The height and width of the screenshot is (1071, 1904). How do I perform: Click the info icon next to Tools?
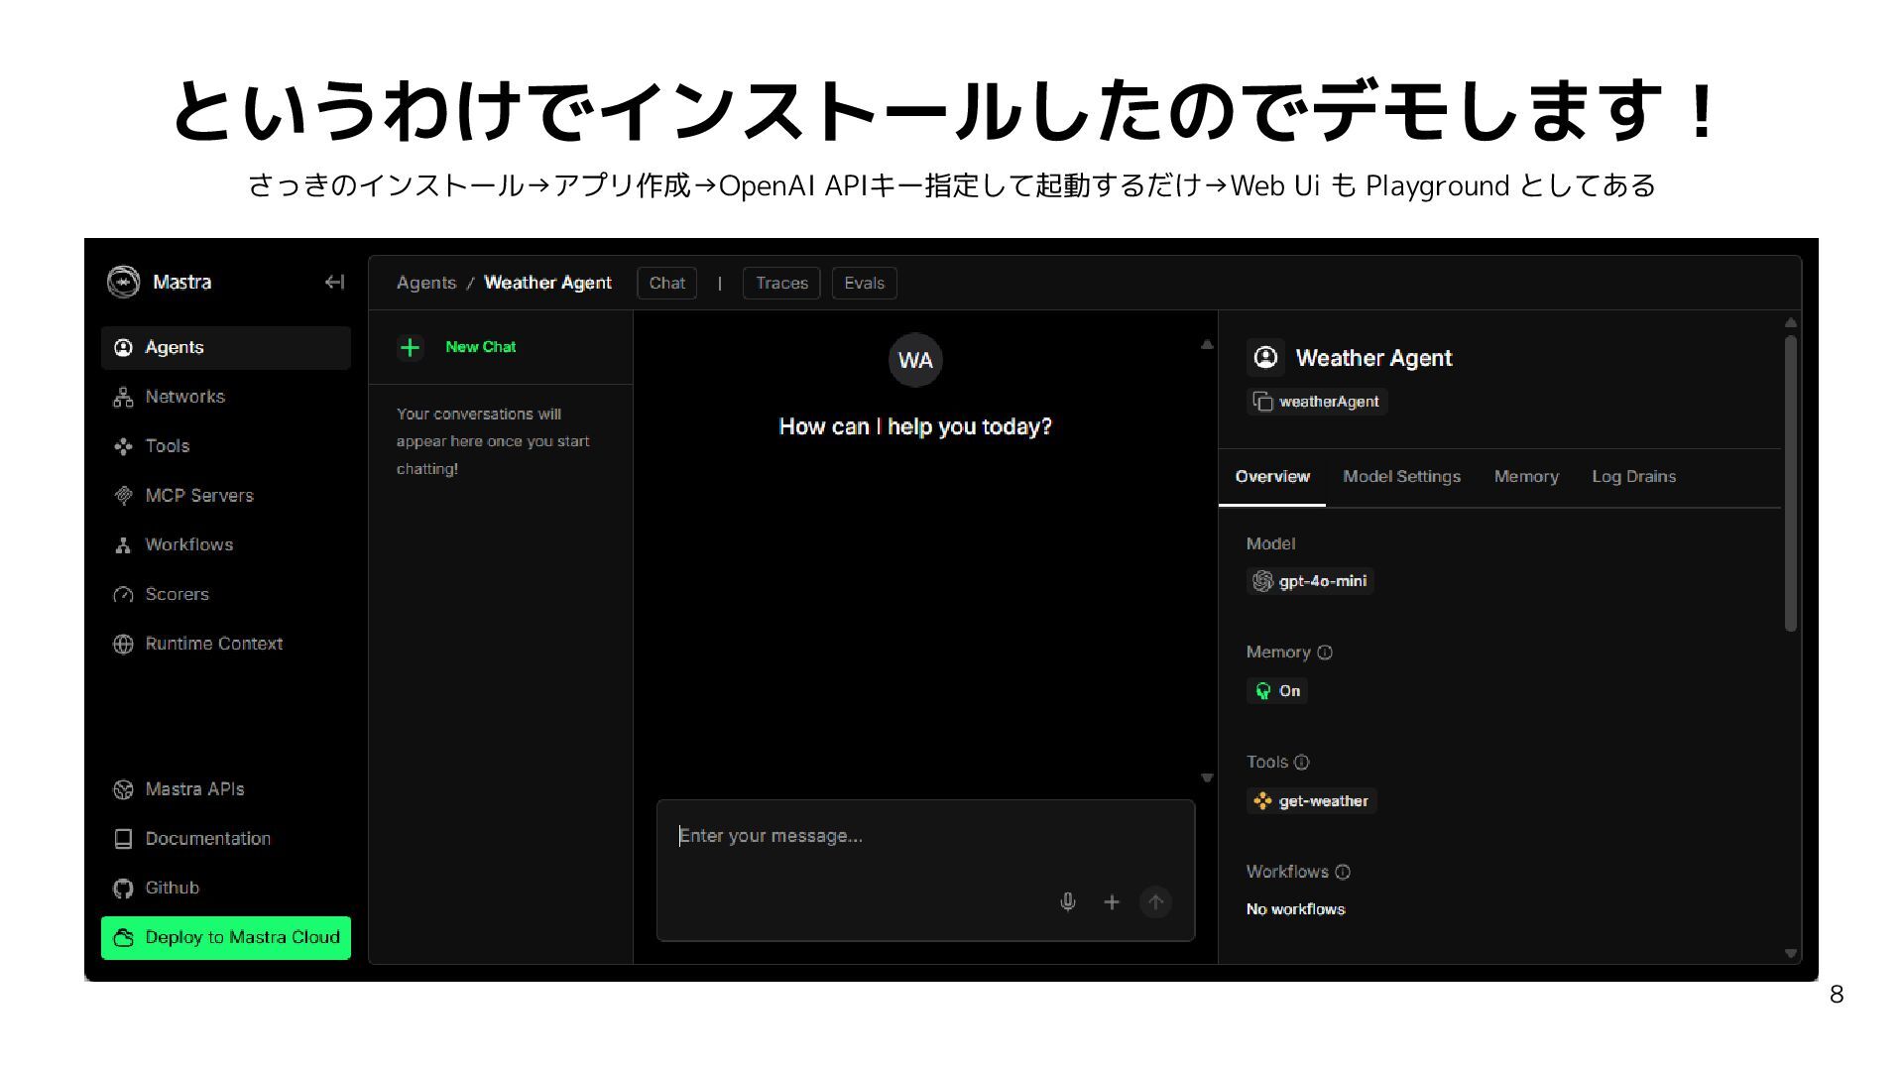pyautogui.click(x=1302, y=763)
